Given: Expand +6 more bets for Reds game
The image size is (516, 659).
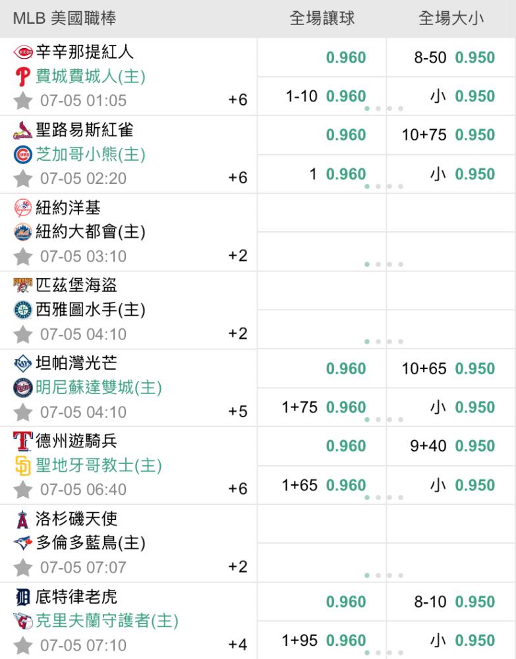Looking at the screenshot, I should tap(237, 100).
